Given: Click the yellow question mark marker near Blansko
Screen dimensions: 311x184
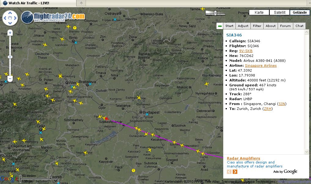Looking at the screenshot, I should tap(75, 28).
